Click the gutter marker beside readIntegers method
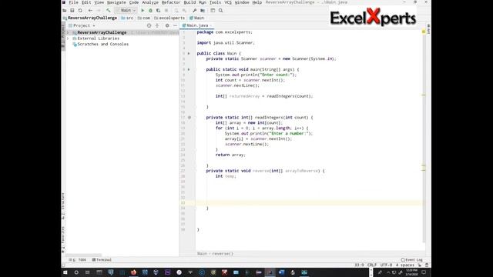The width and height of the screenshot is (493, 277). click(189, 118)
